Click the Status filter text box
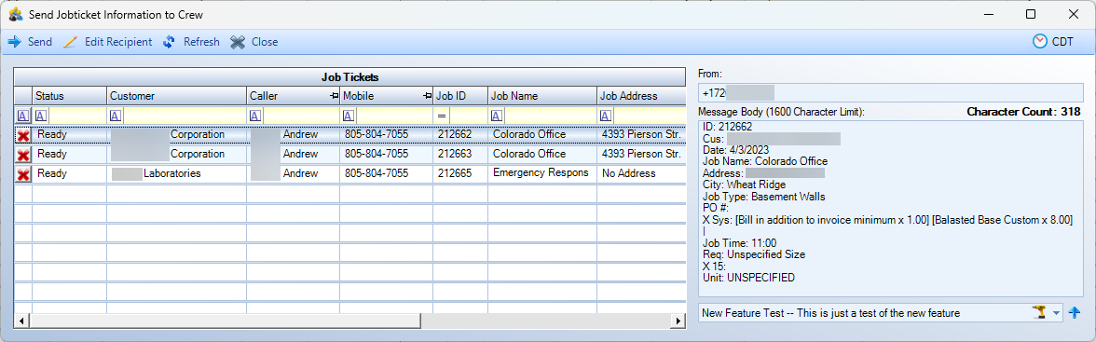1096x342 pixels. tap(76, 116)
